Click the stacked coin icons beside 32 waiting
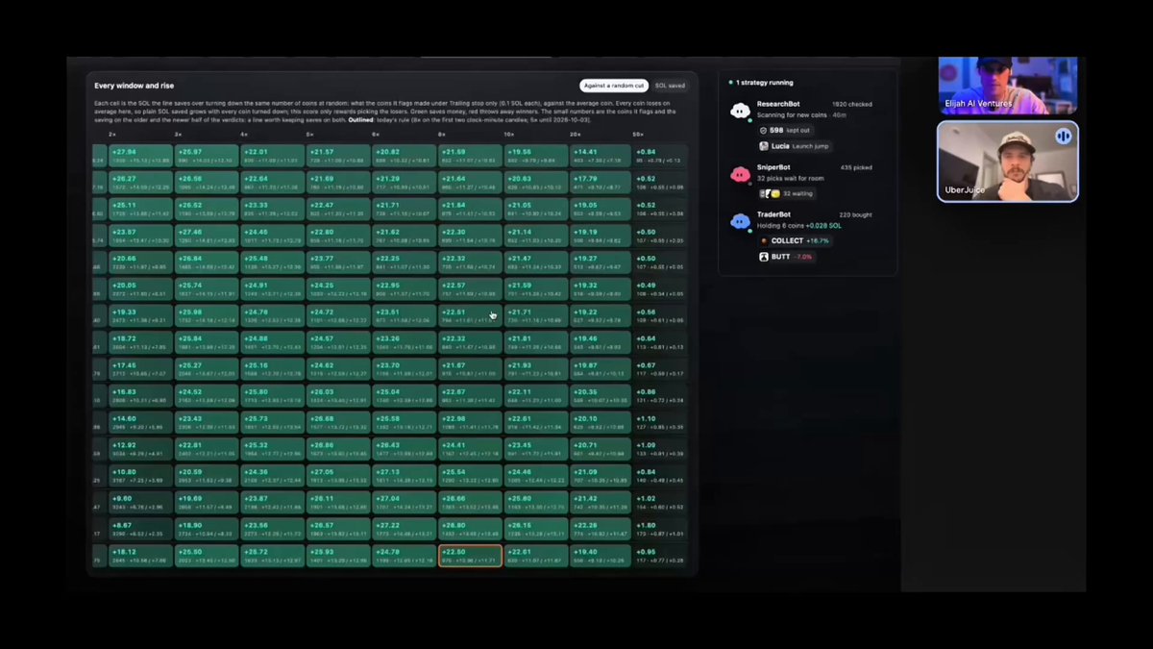The height and width of the screenshot is (649, 1153). coord(771,193)
